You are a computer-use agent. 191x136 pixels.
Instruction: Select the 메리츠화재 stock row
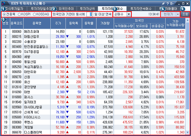click(x=34, y=32)
